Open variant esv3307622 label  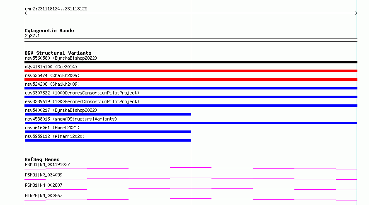coord(82,93)
